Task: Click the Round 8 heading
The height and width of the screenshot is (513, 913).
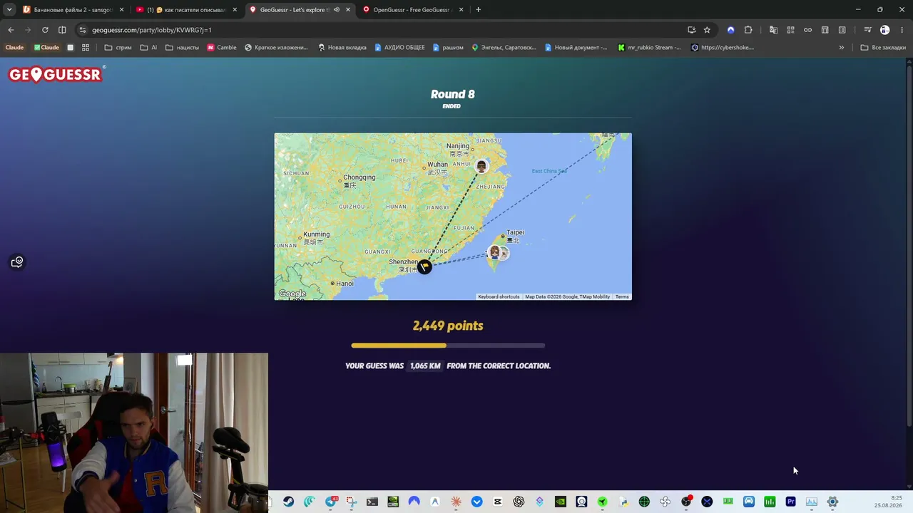Action: coord(452,94)
